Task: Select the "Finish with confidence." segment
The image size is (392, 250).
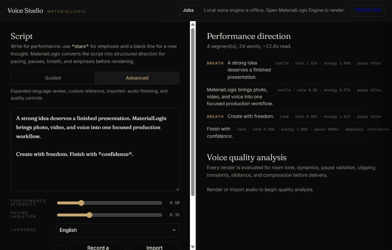Action: tap(220, 132)
